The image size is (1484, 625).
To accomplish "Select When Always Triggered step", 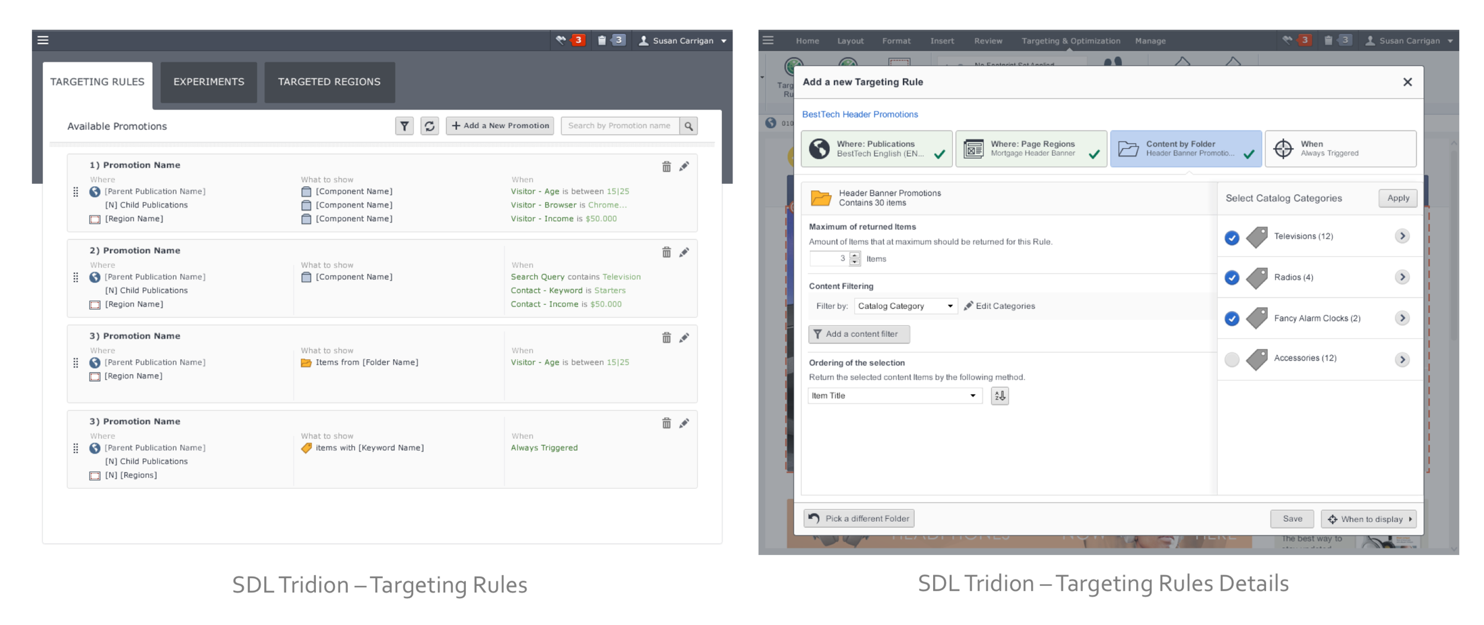I will pos(1340,149).
